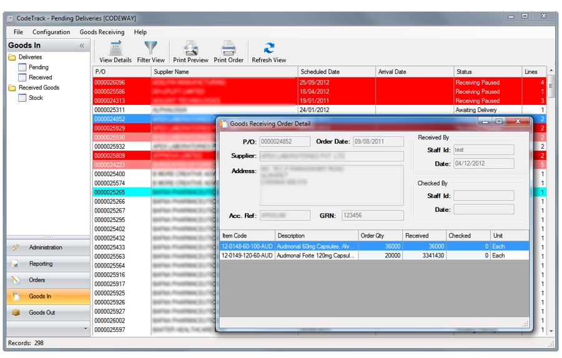Sort order items by Description column
562x358 pixels.
315,236
